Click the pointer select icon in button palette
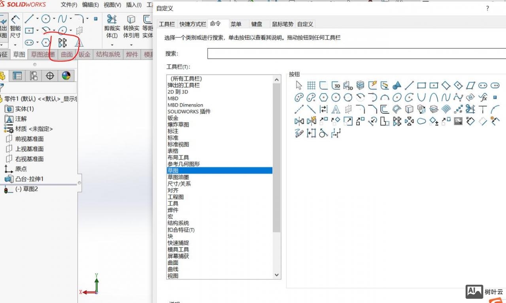506x303 pixels. pyautogui.click(x=299, y=85)
